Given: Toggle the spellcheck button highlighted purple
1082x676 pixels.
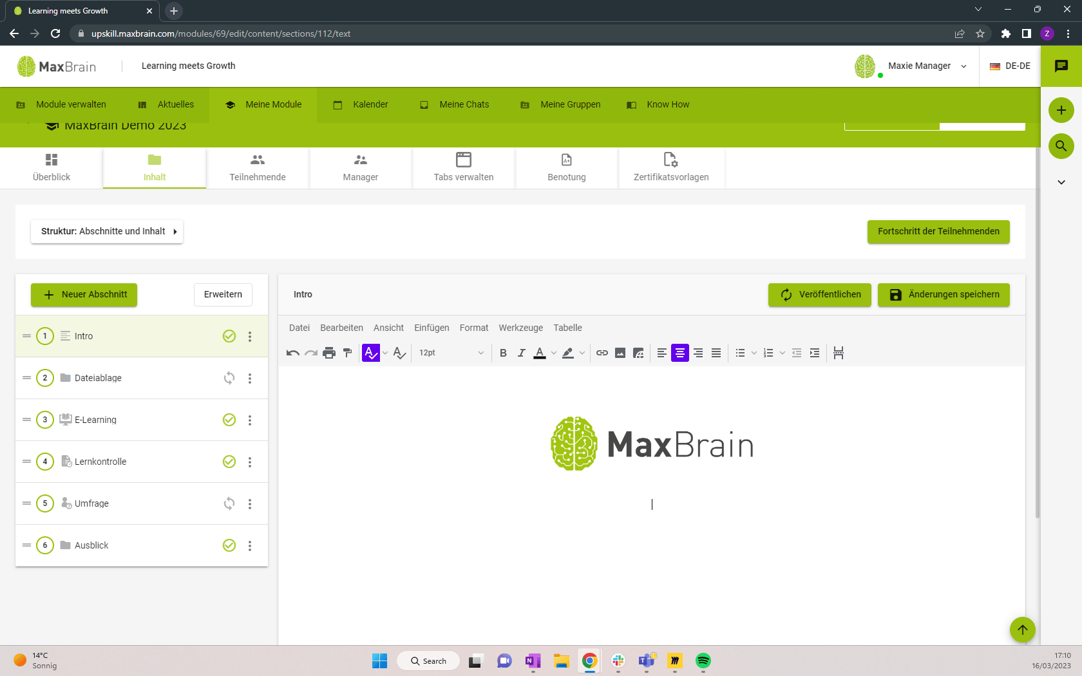Looking at the screenshot, I should (371, 353).
